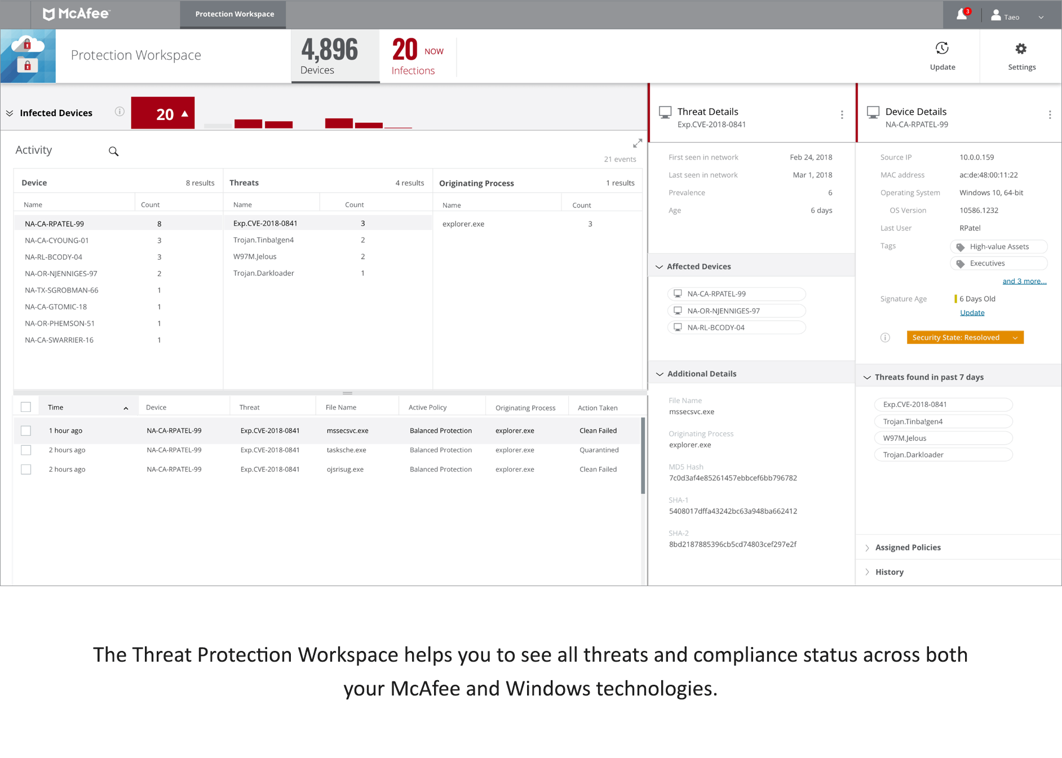The width and height of the screenshot is (1062, 758).
Task: Click the Activity search magnifier icon
Action: (x=113, y=151)
